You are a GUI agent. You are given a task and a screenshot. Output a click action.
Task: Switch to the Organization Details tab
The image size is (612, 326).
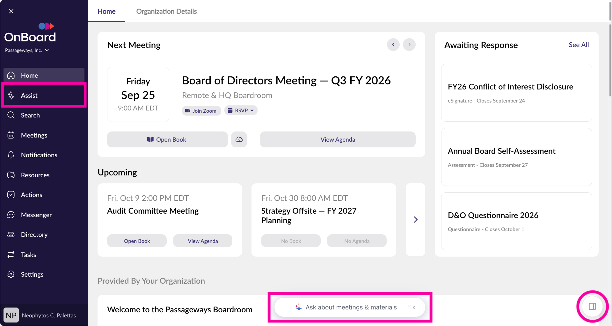click(166, 11)
